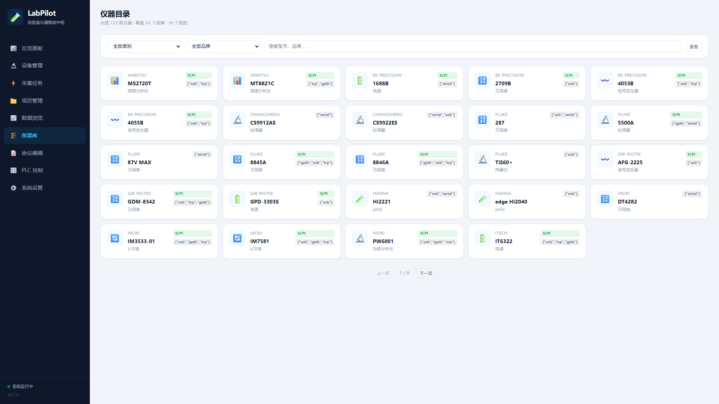Click the ["usb","gpib","tcp"] tag on PW6001
The height and width of the screenshot is (404, 719).
point(438,242)
